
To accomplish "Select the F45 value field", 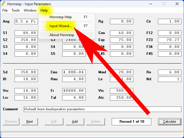I will [x=170, y=54].
